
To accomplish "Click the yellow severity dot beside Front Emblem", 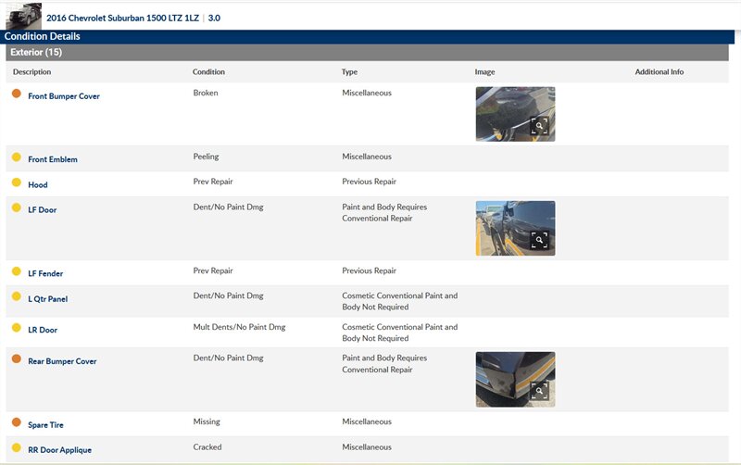I will (17, 157).
